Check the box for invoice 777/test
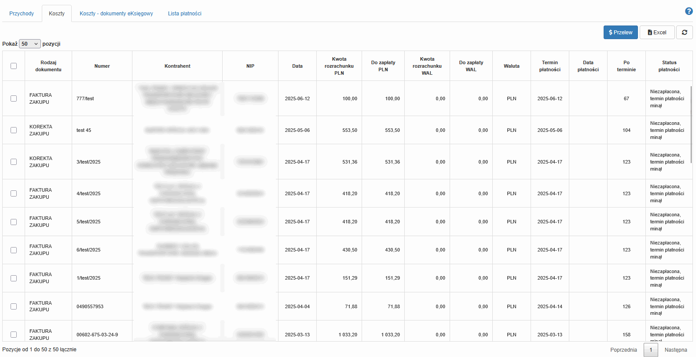The image size is (696, 357). tap(14, 98)
